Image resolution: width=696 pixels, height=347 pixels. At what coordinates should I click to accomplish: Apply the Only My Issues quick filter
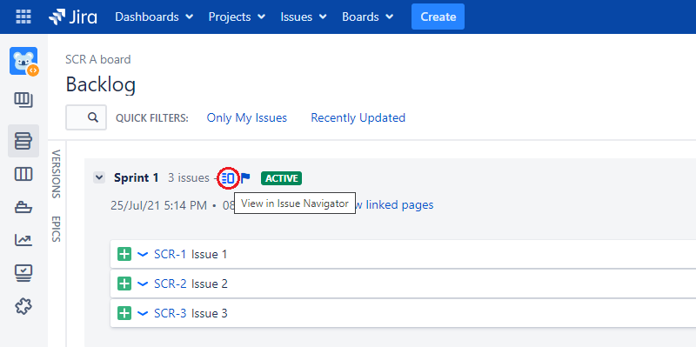247,117
